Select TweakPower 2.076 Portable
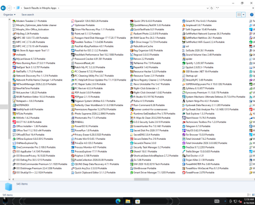 click(198, 172)
